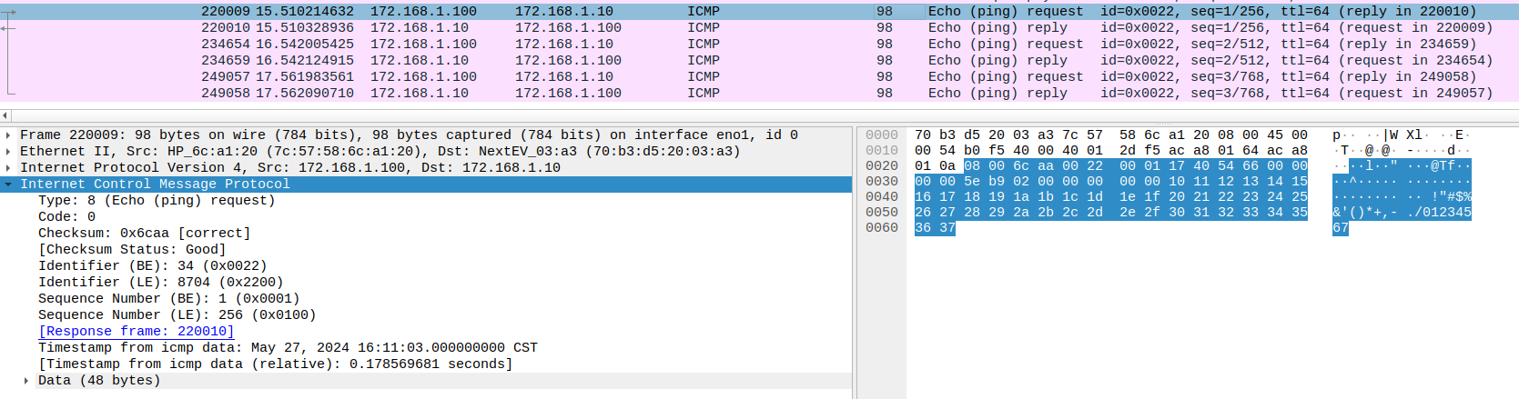Image resolution: width=1519 pixels, height=399 pixels.
Task: Collapse the Internet Control Message Protocol section
Action: click(x=8, y=185)
